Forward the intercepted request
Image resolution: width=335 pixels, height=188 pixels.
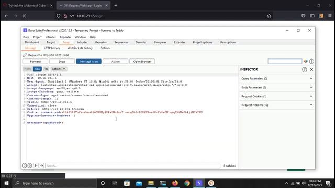tap(35, 62)
